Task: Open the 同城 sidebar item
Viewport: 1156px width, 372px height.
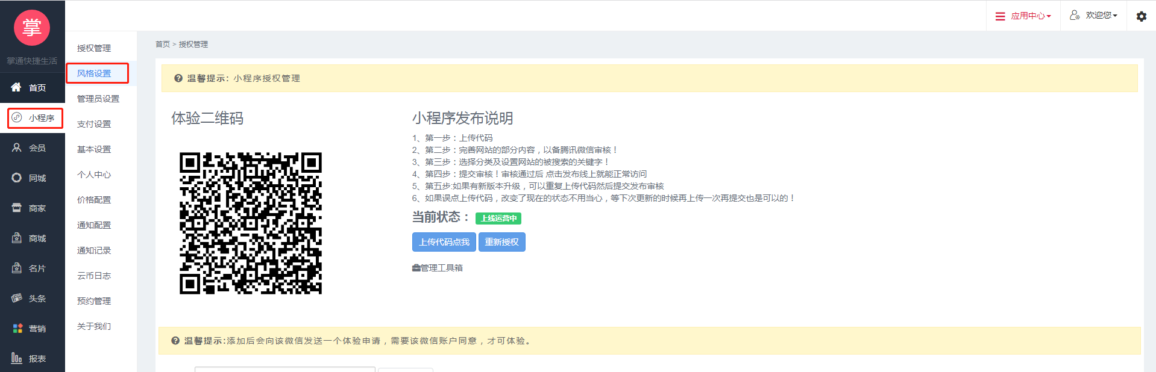Action: point(33,178)
